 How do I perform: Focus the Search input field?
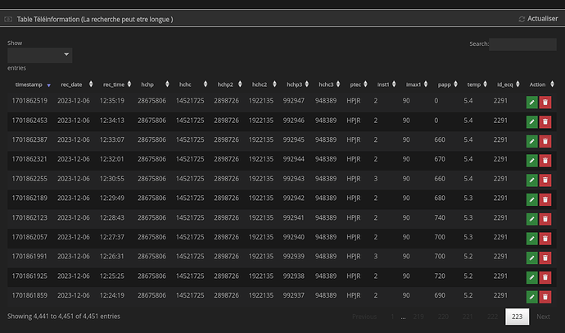[522, 44]
